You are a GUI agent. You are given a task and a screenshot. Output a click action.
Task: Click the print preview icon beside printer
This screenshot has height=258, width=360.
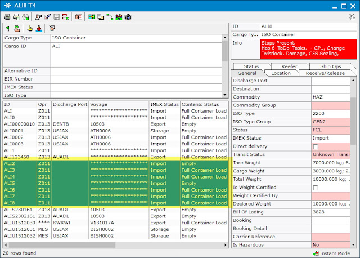16,17
